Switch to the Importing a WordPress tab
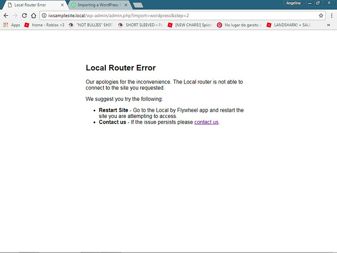Image resolution: width=337 pixels, height=253 pixels. coord(99,5)
